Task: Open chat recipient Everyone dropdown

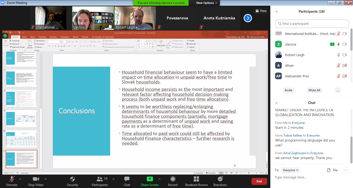Action: pyautogui.click(x=290, y=170)
